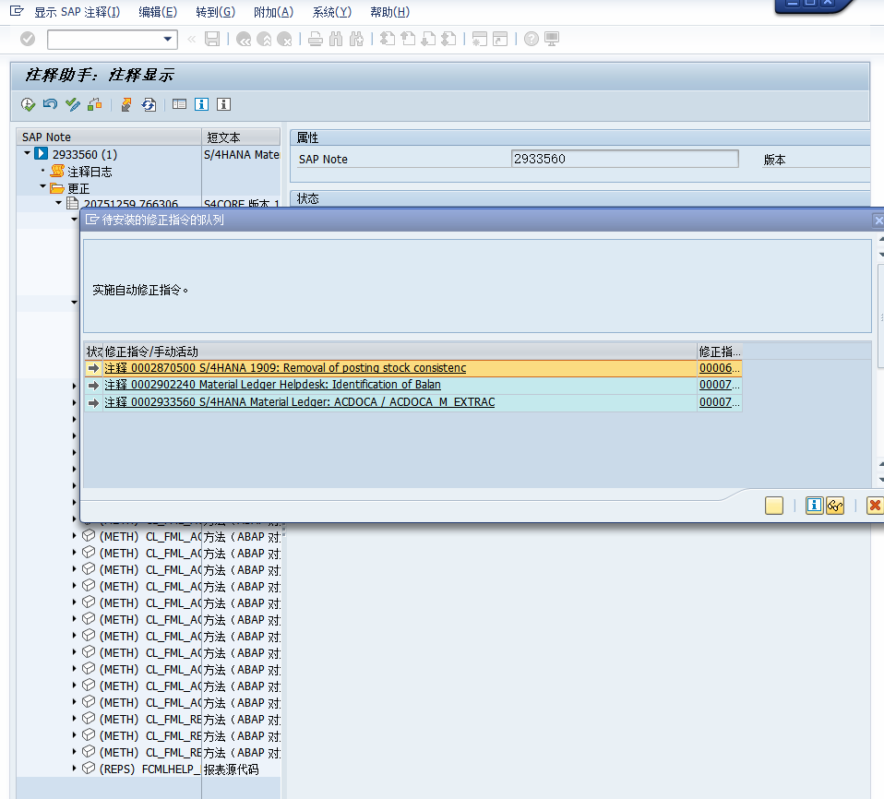Click the Customize Local Layout monitor icon

coord(552,39)
